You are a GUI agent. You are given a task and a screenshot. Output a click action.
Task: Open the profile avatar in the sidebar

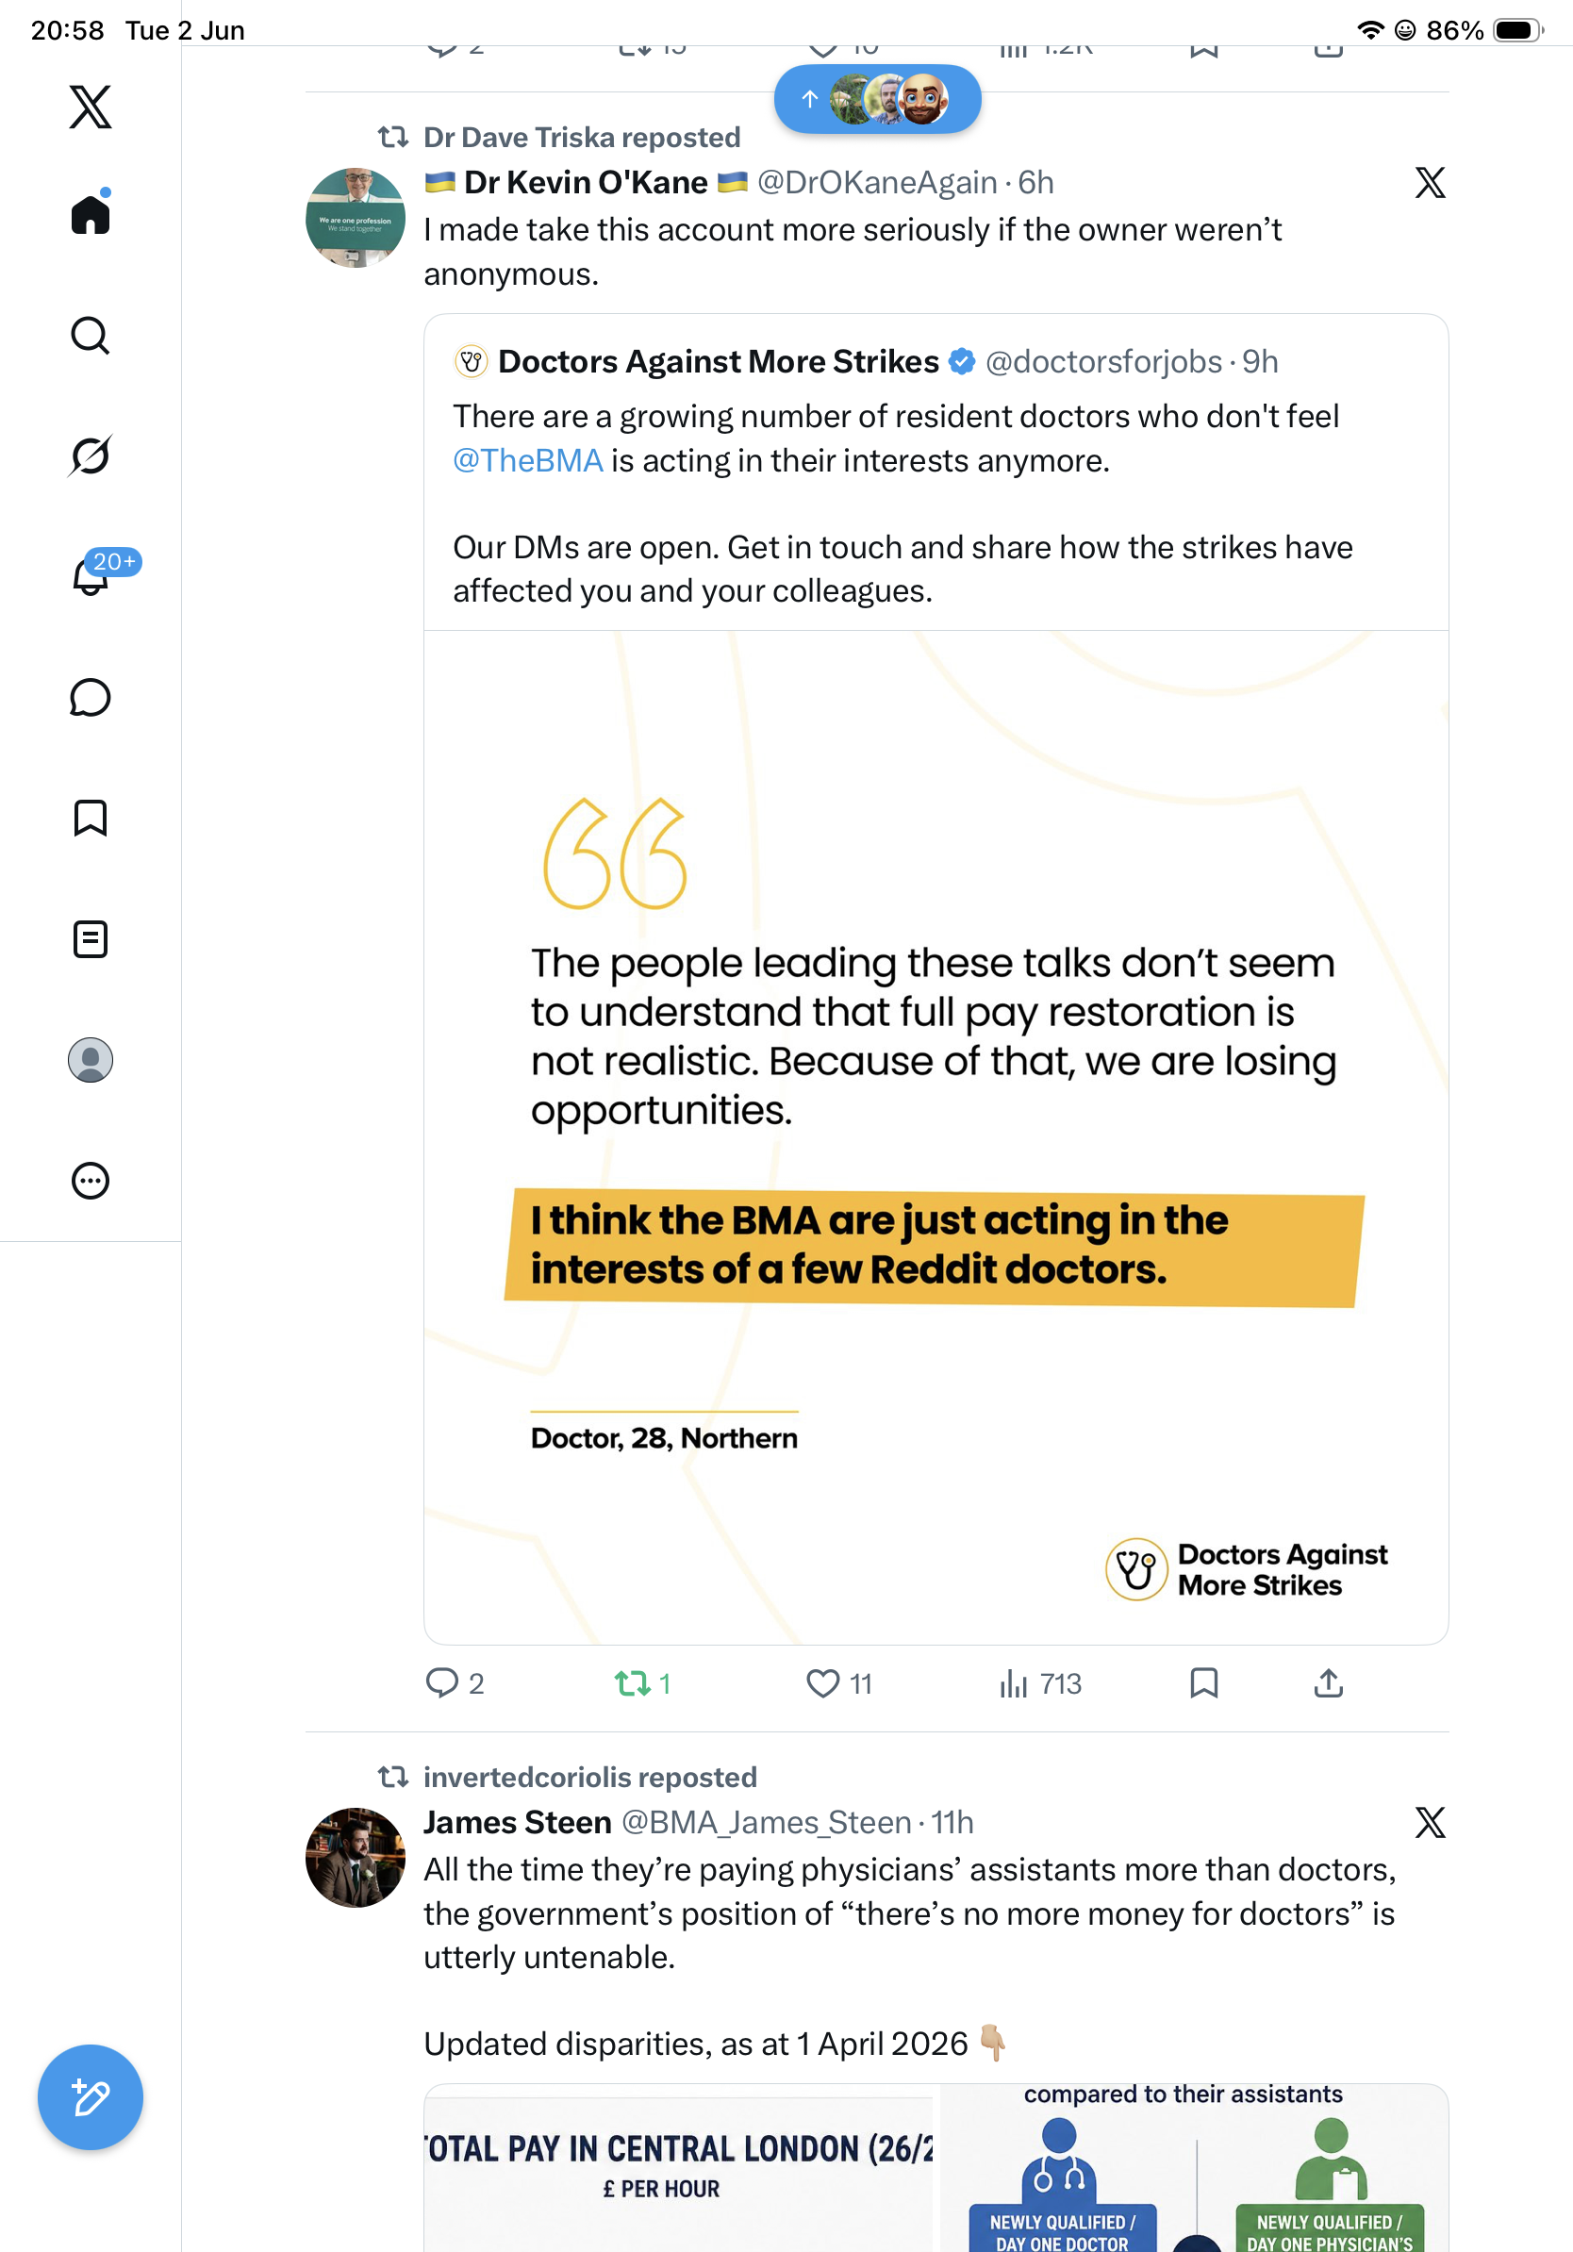(x=91, y=1060)
